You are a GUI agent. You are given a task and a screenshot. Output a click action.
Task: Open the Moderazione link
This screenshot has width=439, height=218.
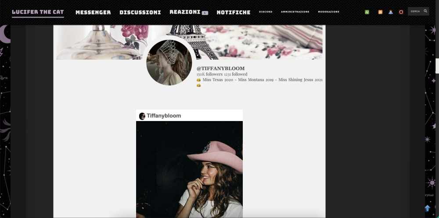tap(328, 12)
